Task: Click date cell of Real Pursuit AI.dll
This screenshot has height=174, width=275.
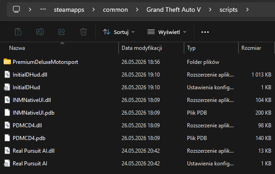Action: (x=141, y=151)
